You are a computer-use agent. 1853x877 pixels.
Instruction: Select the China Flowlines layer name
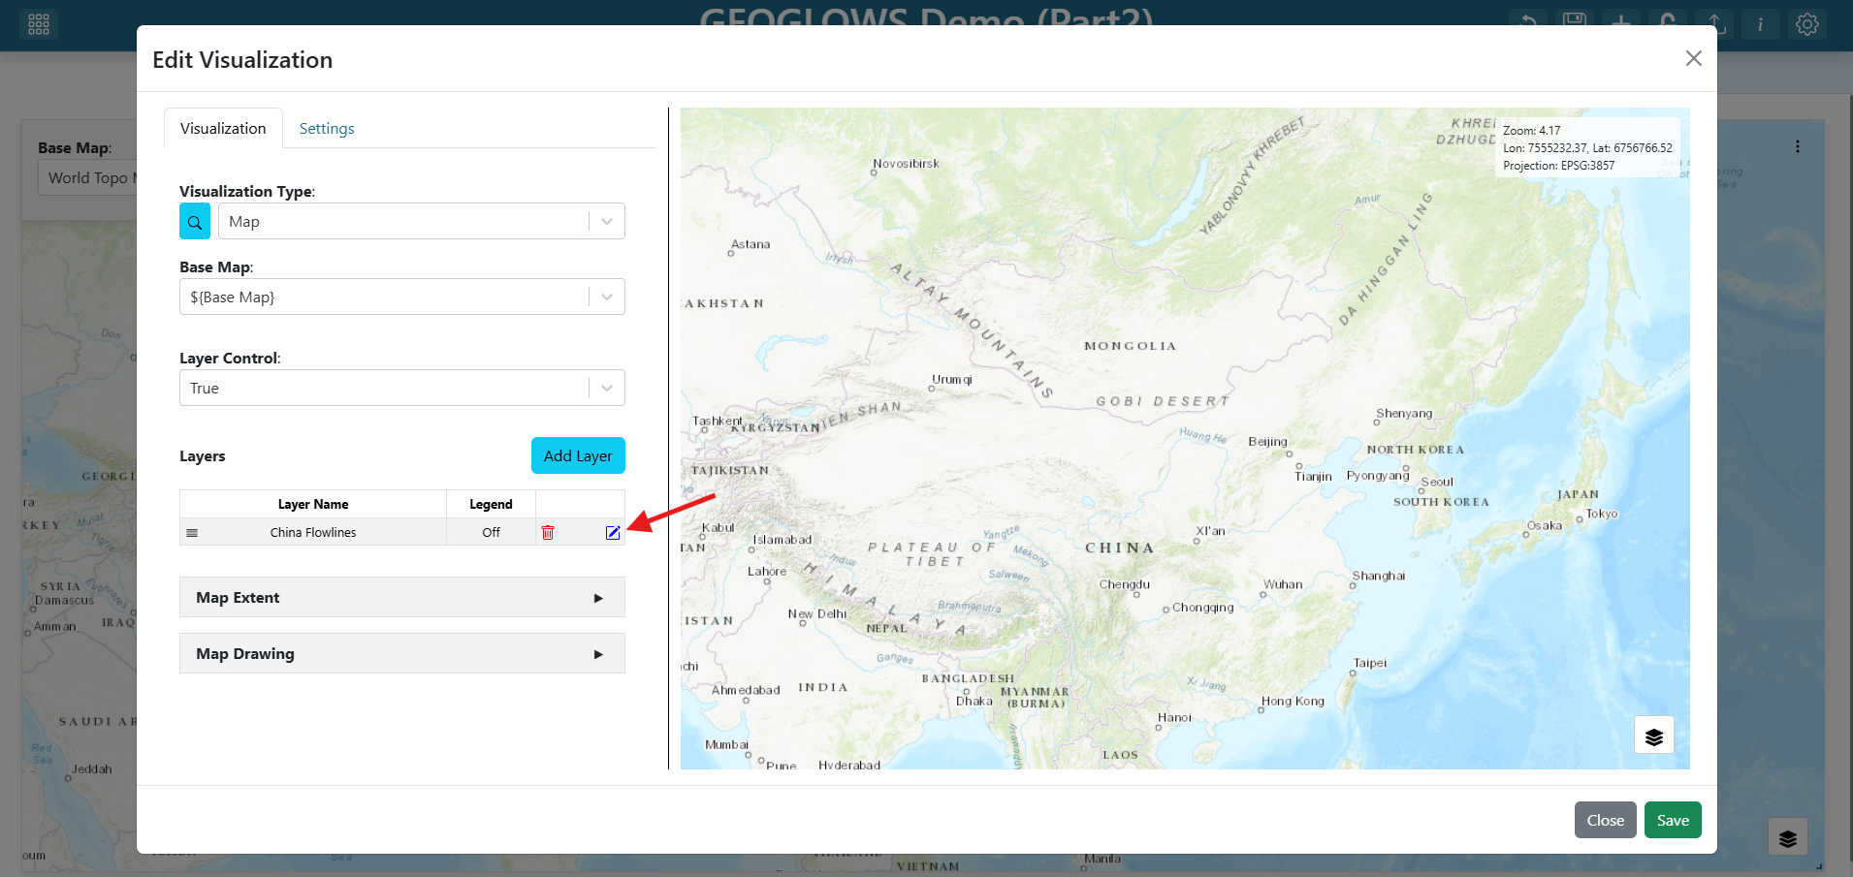pyautogui.click(x=313, y=532)
